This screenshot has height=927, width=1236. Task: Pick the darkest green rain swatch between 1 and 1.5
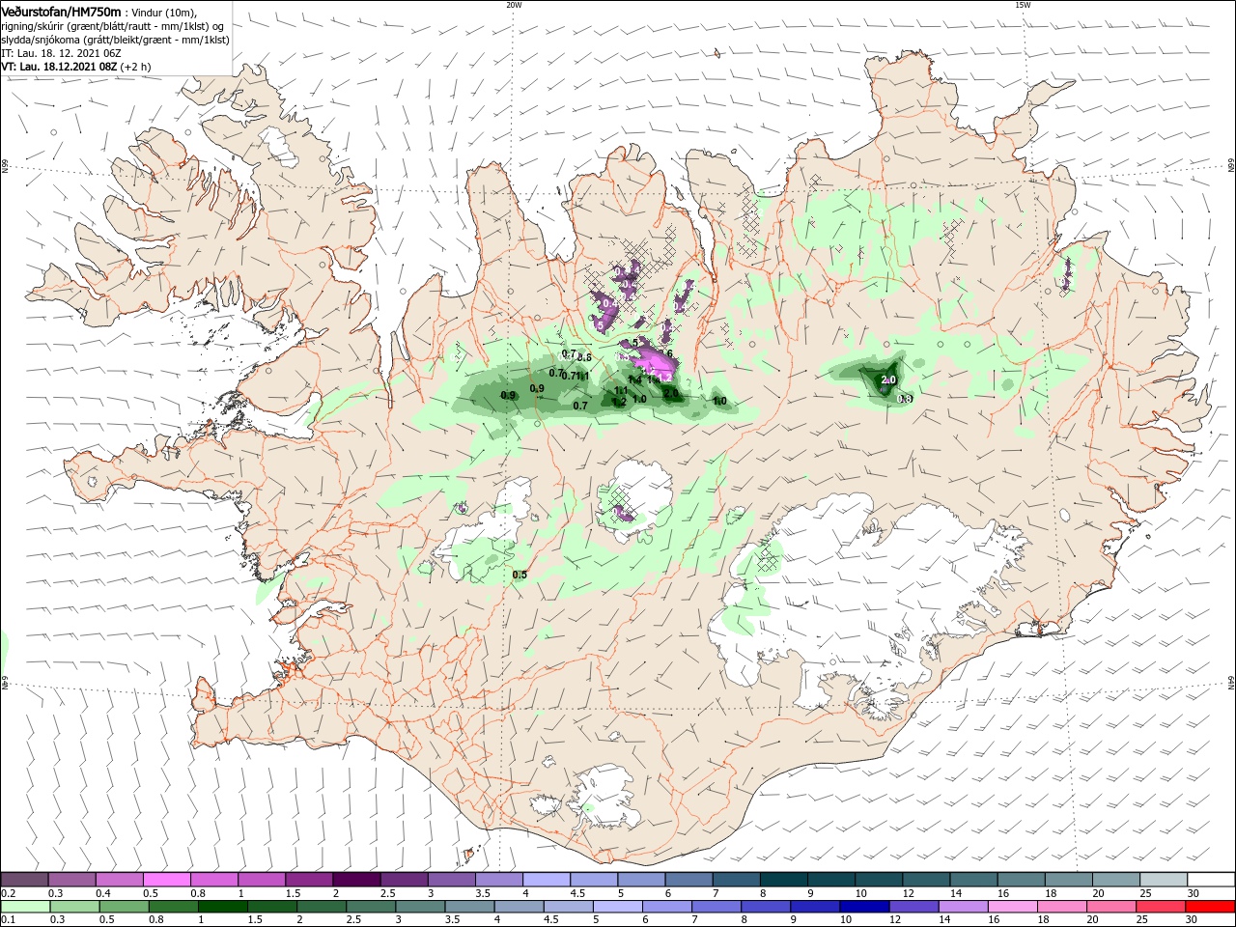pos(222,907)
